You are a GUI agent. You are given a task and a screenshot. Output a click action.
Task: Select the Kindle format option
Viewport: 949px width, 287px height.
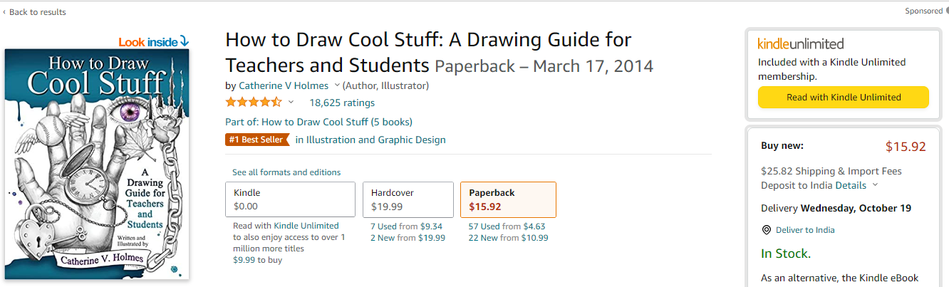(x=290, y=199)
